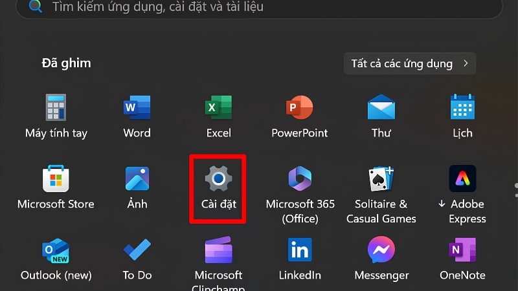Launch Word from pinned apps
The image size is (518, 291).
click(137, 116)
